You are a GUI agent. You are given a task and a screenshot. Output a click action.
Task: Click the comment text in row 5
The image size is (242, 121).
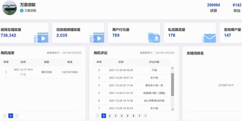[x=154, y=93]
